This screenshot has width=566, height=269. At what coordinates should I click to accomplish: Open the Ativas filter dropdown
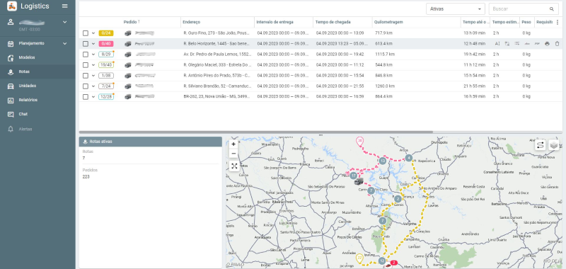point(456,9)
